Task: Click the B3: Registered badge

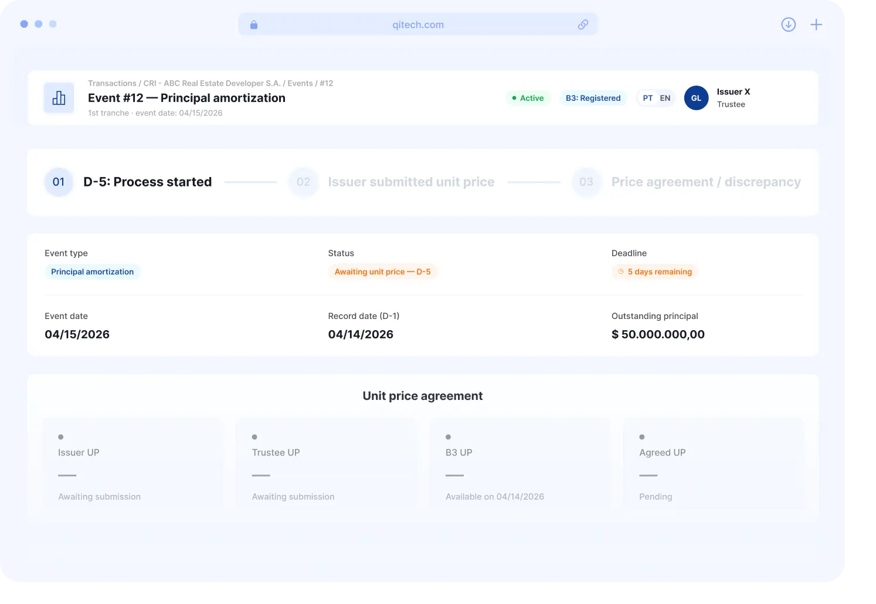Action: click(x=593, y=98)
